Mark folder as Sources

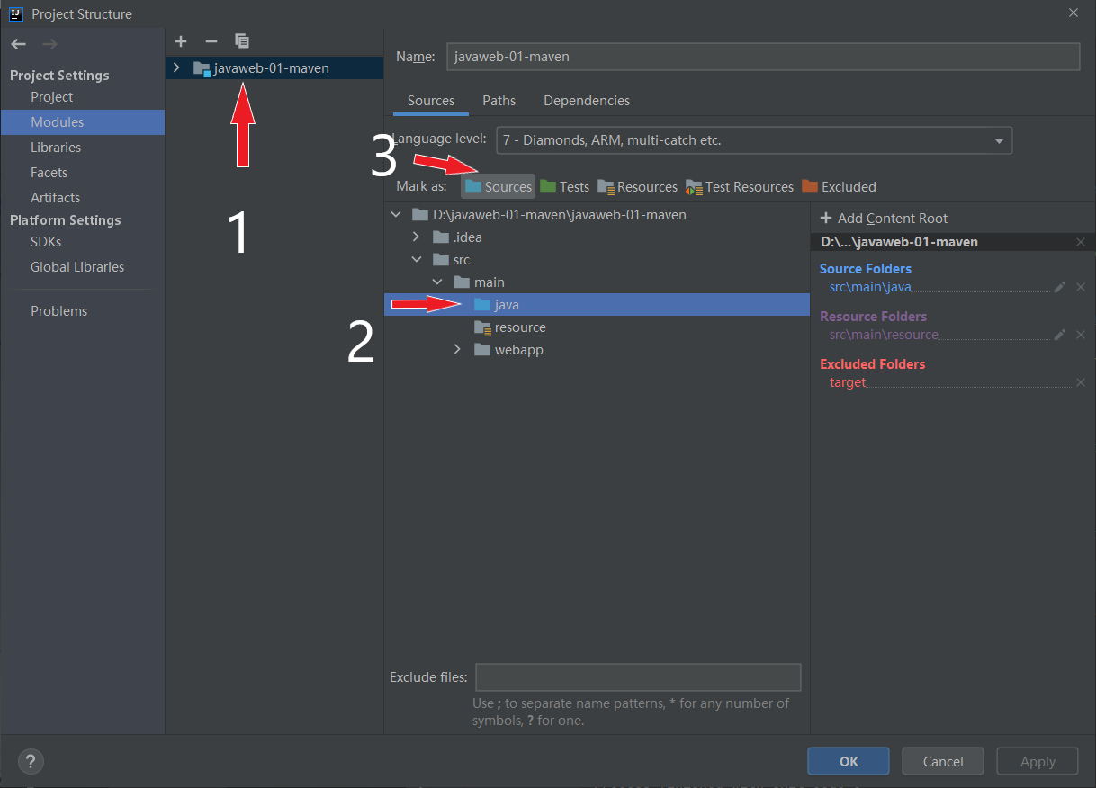point(499,187)
